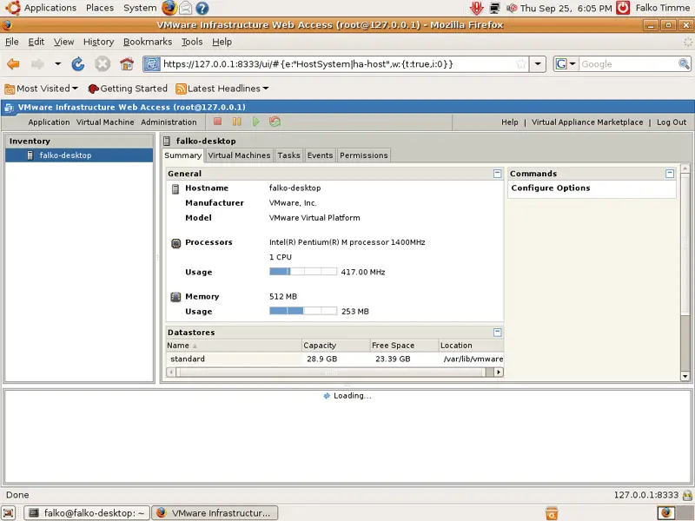Image resolution: width=695 pixels, height=521 pixels.
Task: Open the Places menu in the top panel
Action: pyautogui.click(x=100, y=8)
